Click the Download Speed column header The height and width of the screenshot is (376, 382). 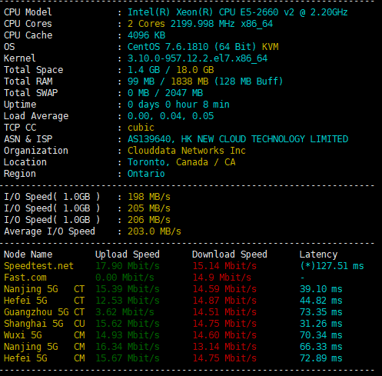point(230,255)
